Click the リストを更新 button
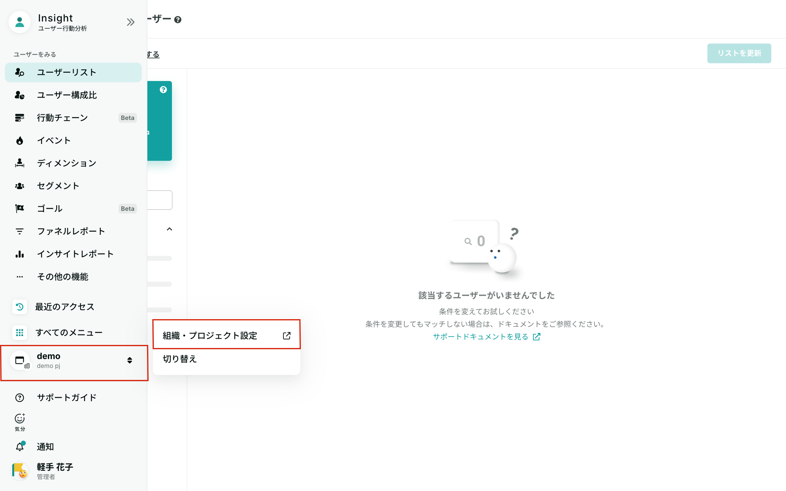 739,53
